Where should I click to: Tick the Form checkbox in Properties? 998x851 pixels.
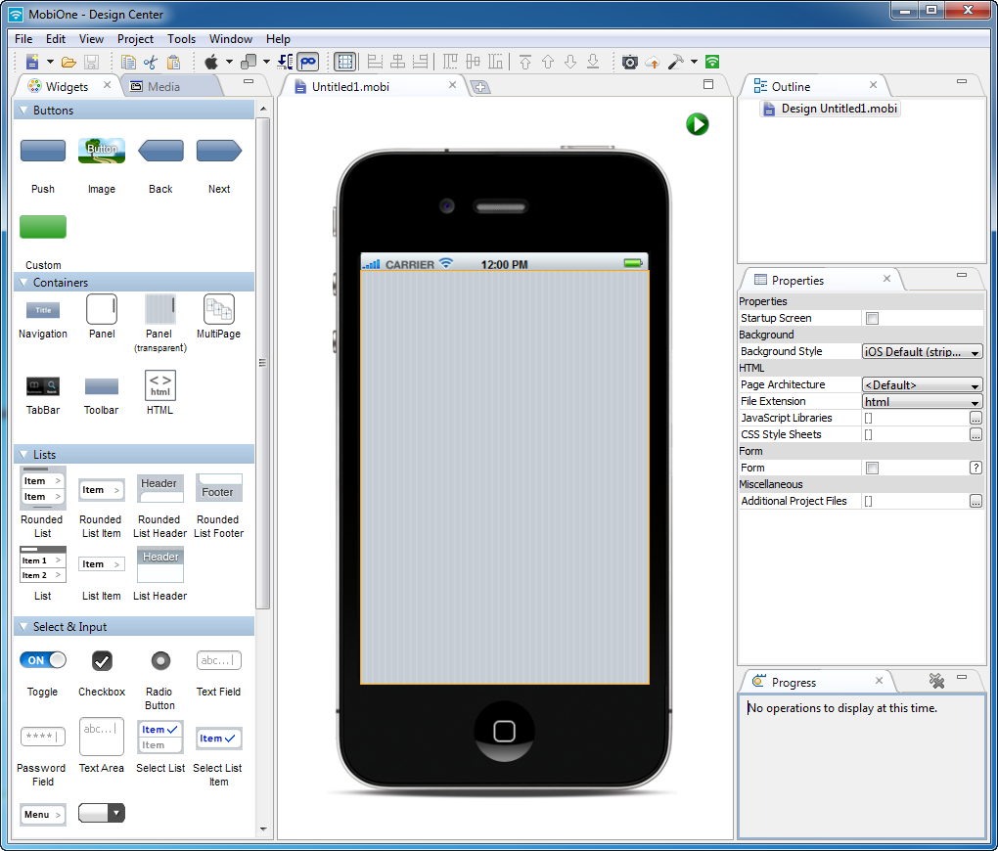pyautogui.click(x=872, y=468)
